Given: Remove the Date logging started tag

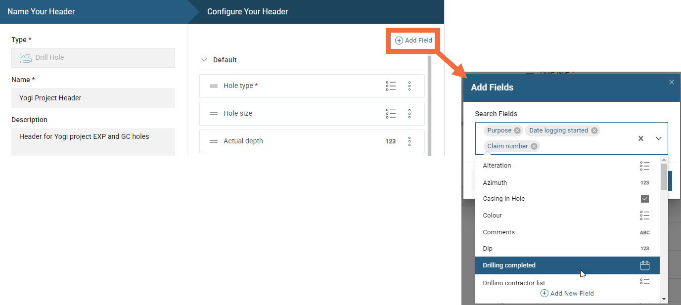Looking at the screenshot, I should [594, 131].
